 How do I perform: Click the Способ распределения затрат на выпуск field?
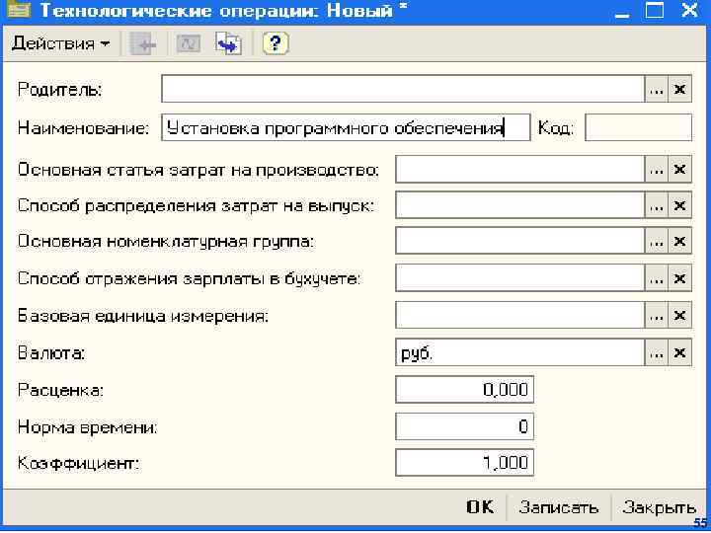(x=519, y=205)
